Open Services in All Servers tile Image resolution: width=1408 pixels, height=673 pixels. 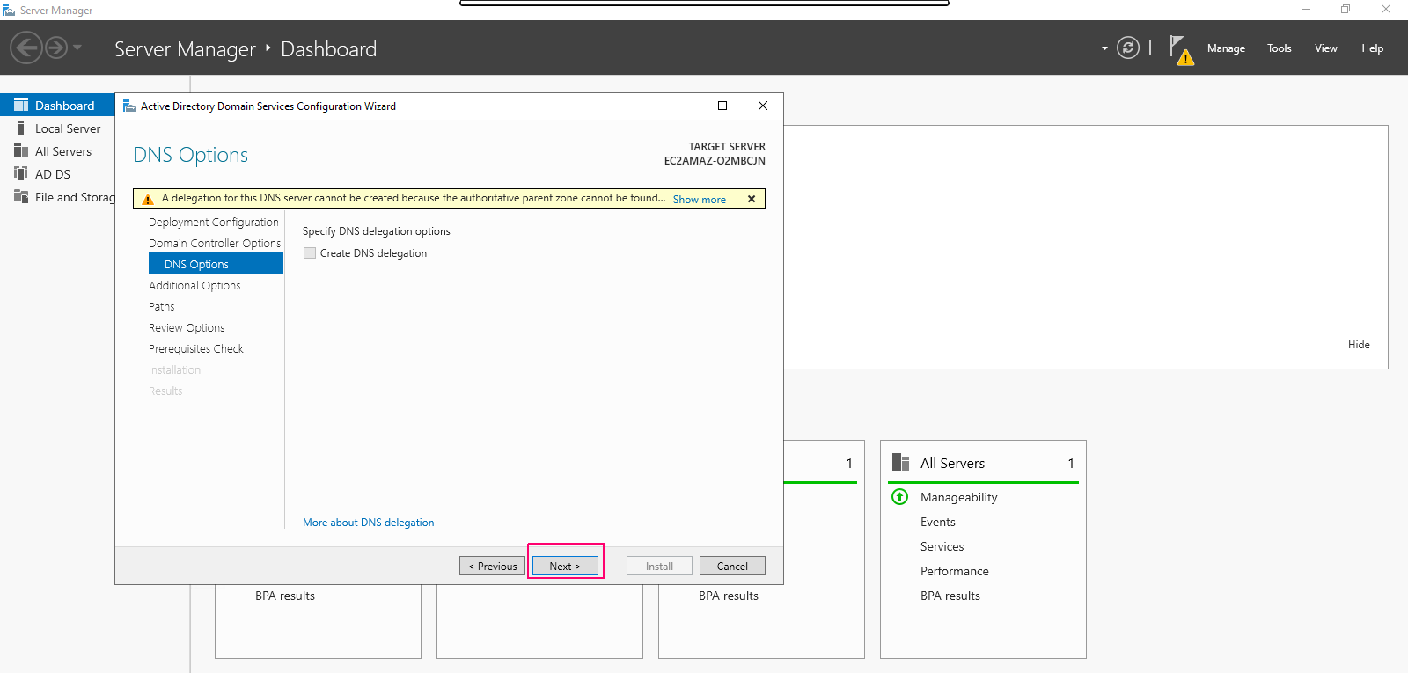(x=942, y=546)
